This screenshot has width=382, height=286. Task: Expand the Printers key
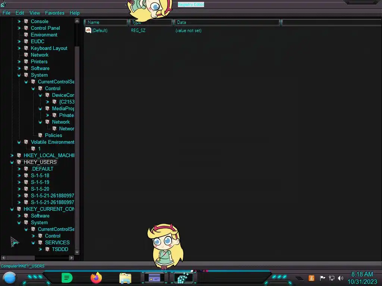pyautogui.click(x=19, y=62)
